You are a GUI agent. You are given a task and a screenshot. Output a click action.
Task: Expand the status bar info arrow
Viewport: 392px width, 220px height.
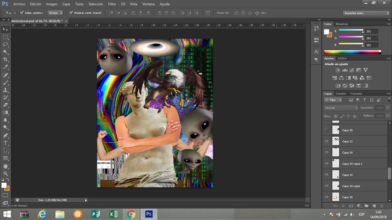pos(86,200)
